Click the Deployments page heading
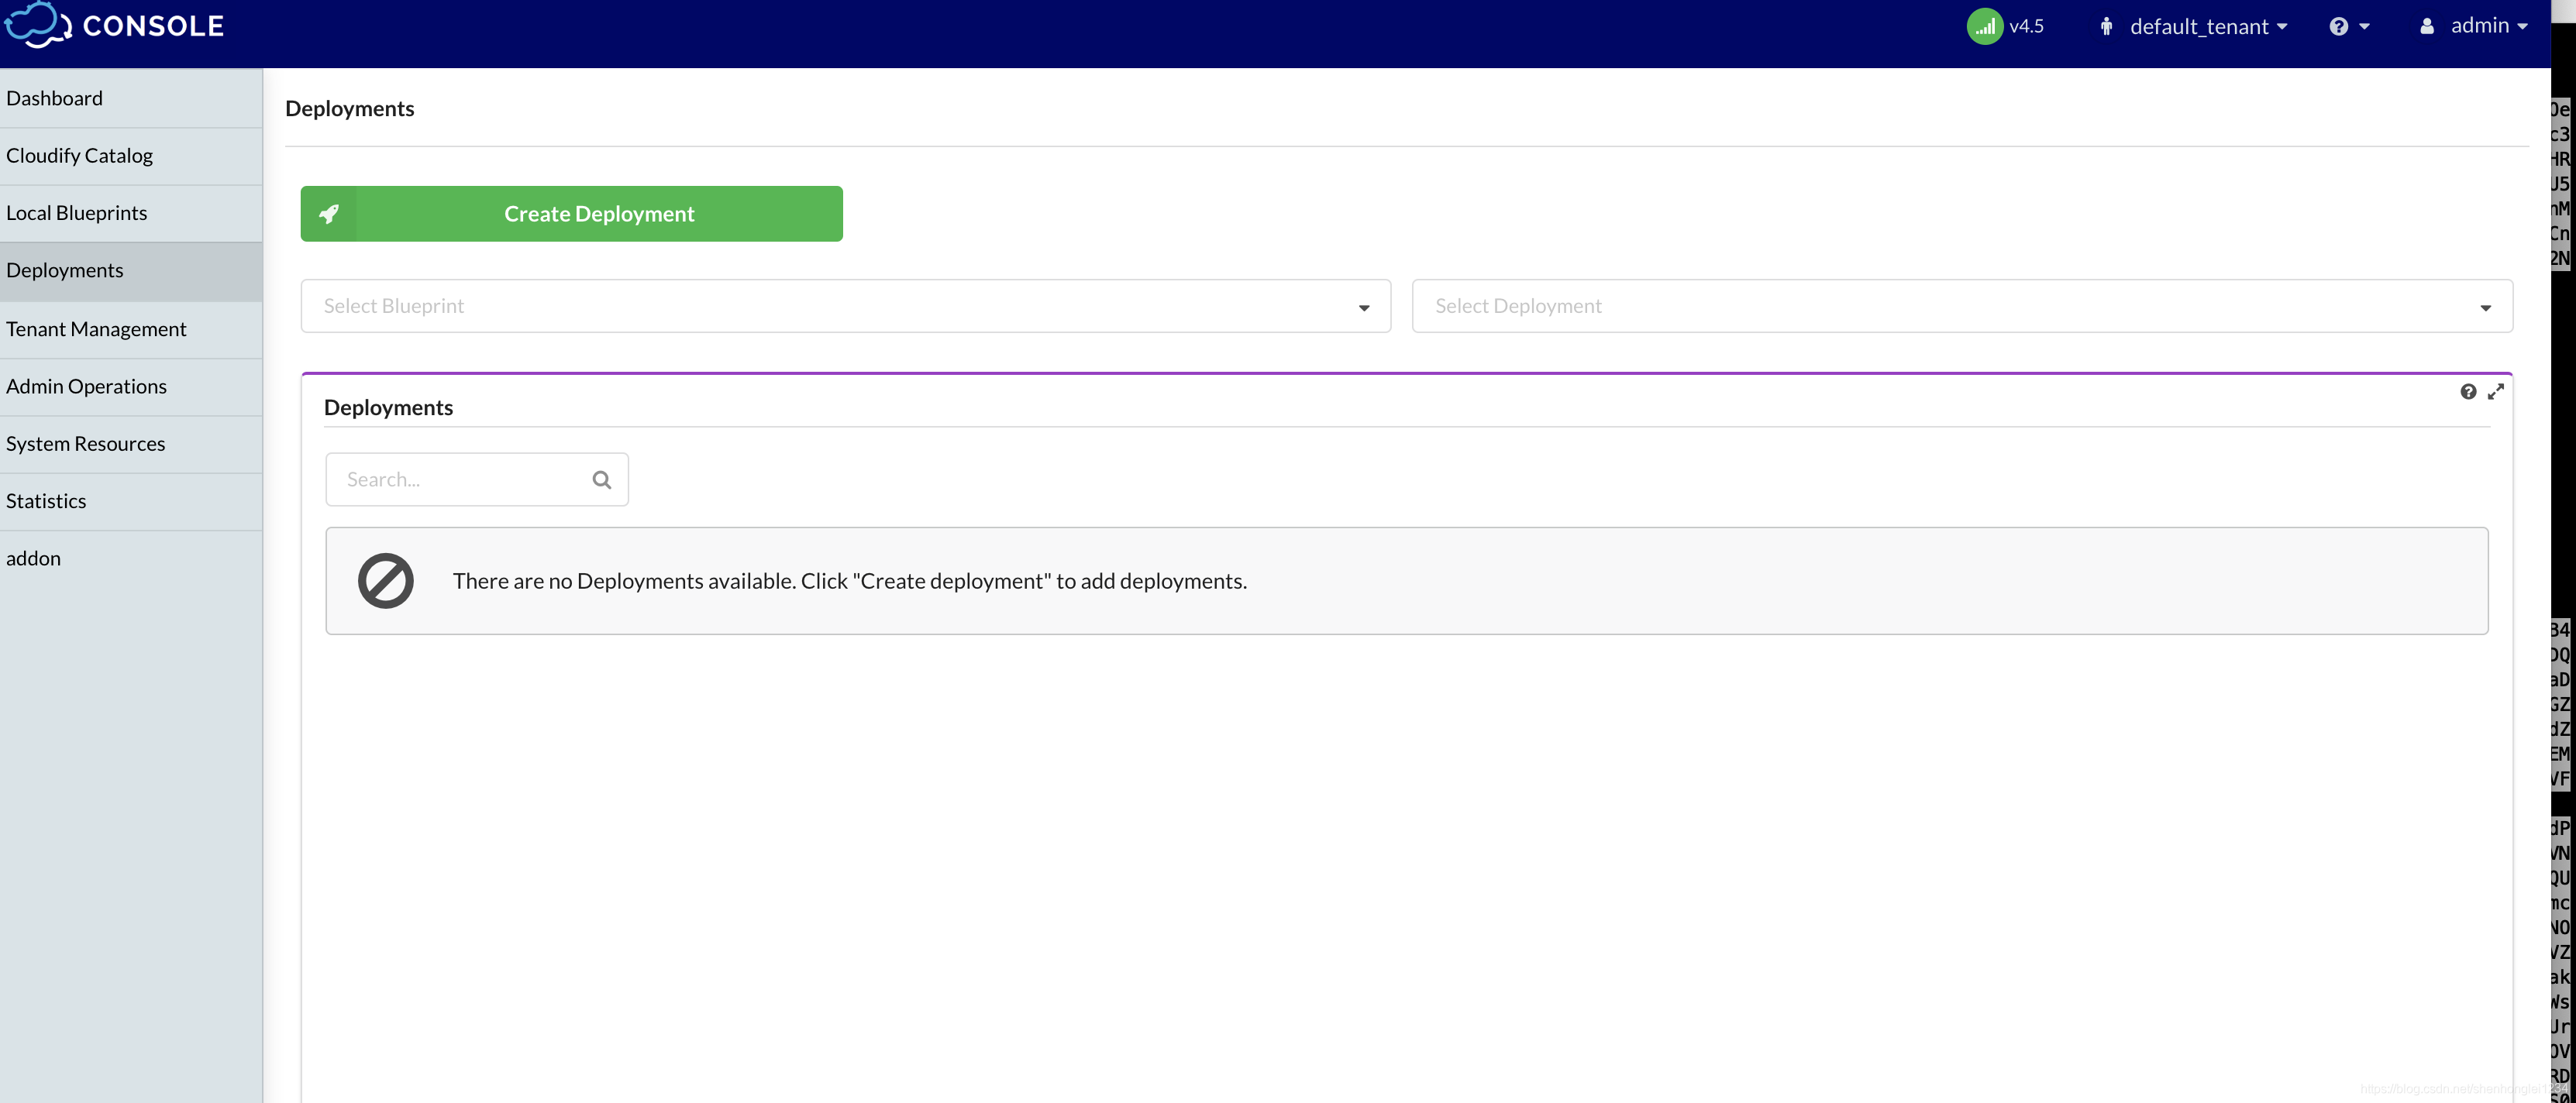The image size is (2576, 1103). (349, 108)
